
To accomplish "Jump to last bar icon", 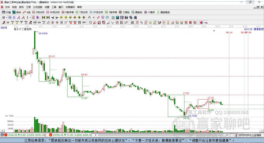I will [48, 18].
